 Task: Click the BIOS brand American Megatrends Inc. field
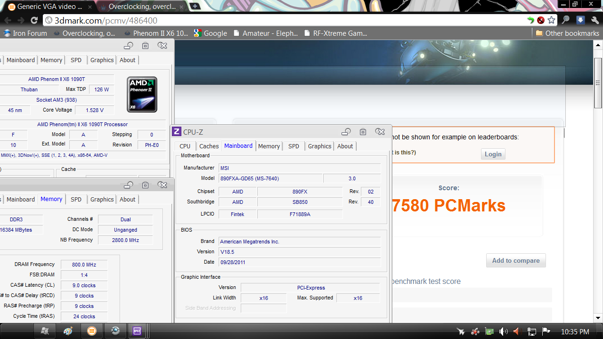pos(300,242)
